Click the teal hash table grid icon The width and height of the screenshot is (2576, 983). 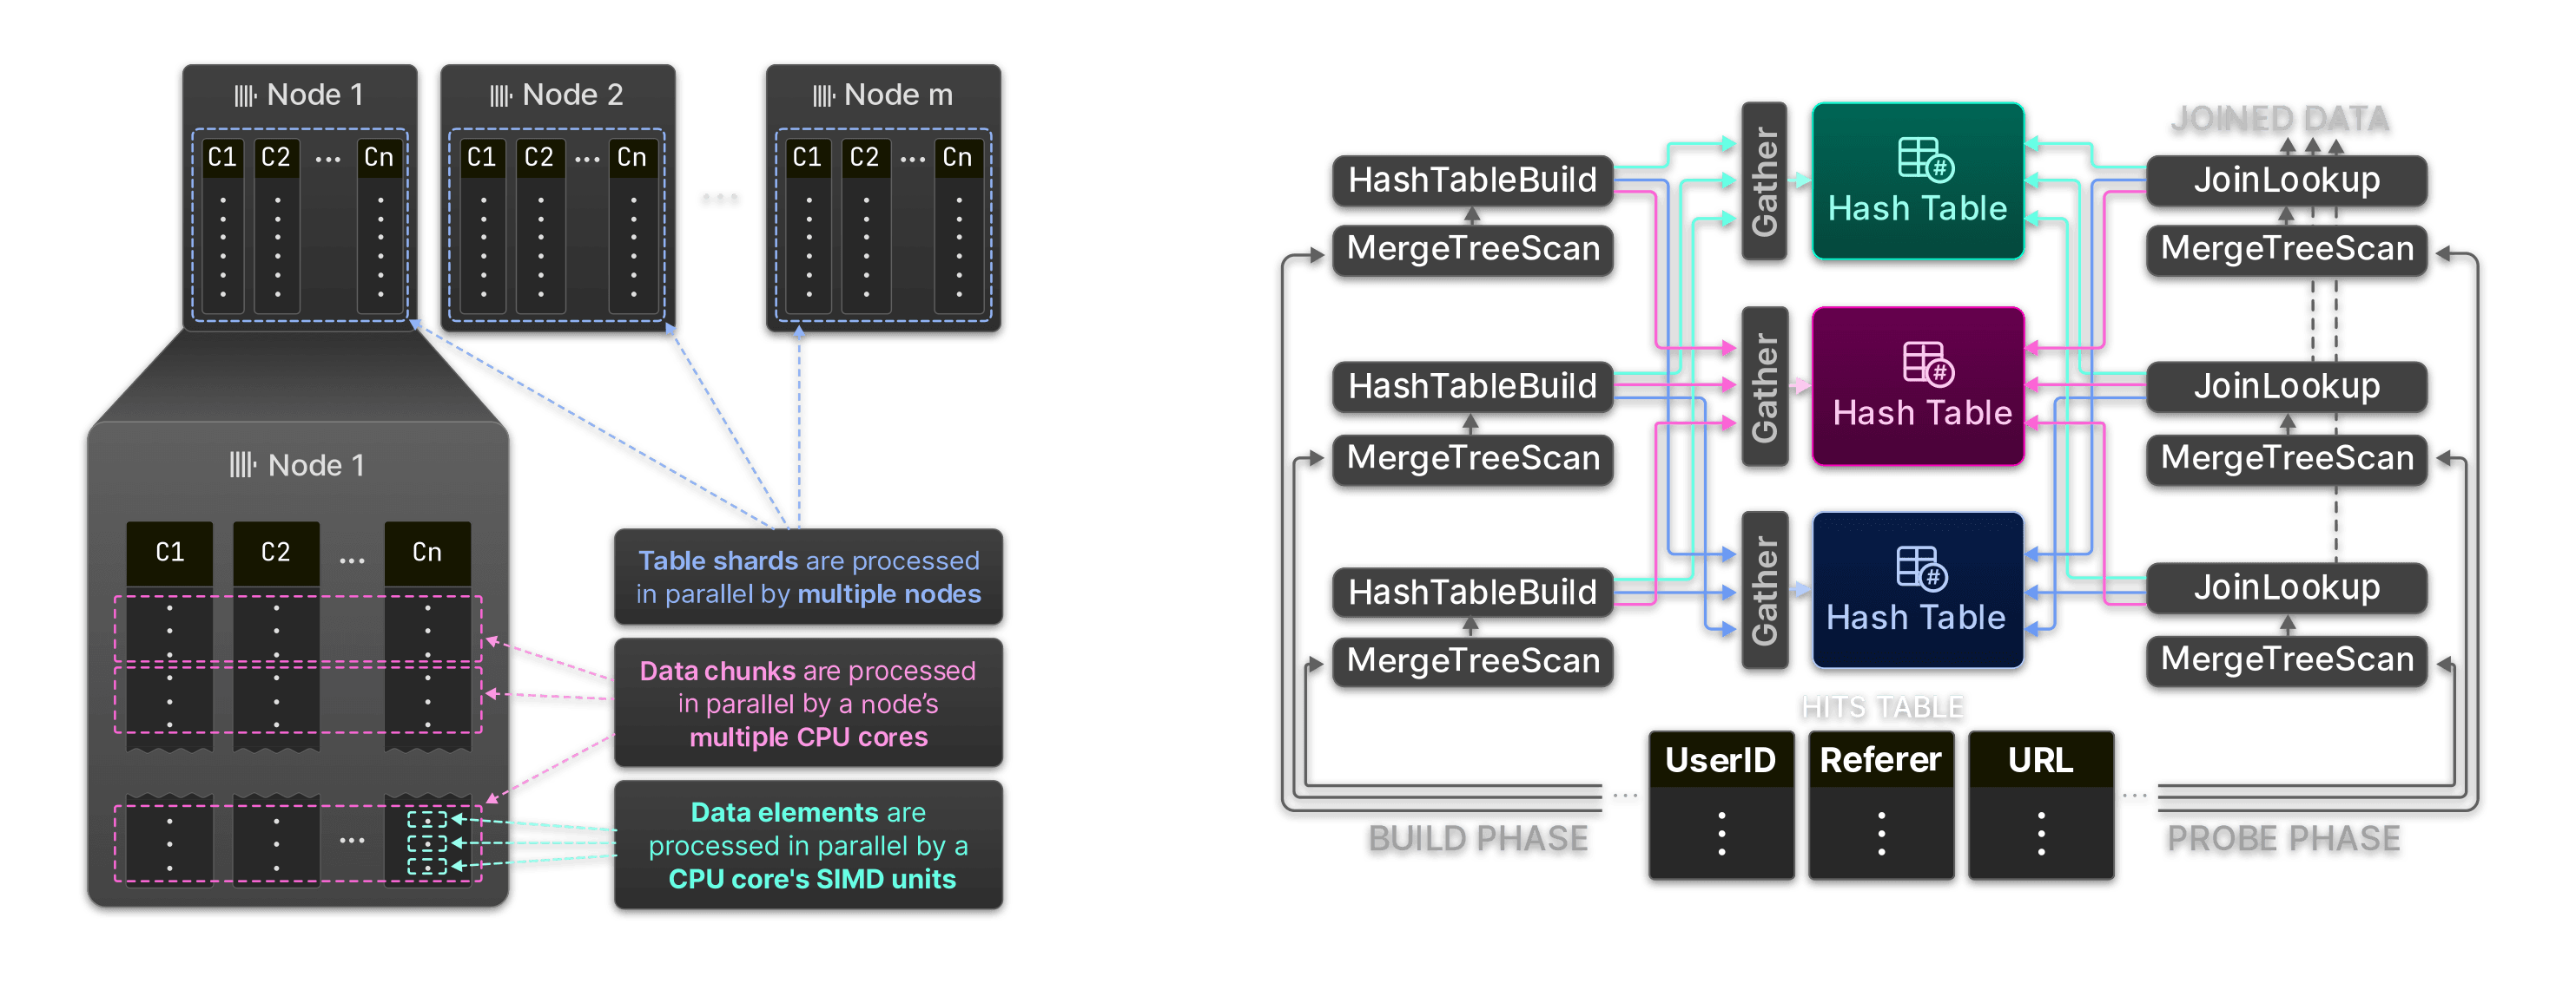(1925, 160)
